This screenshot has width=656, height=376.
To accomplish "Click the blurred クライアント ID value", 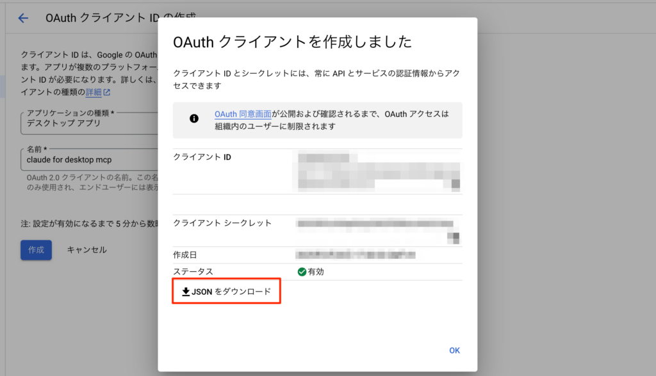I will [372, 170].
